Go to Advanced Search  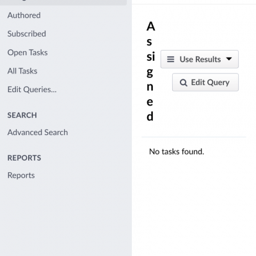point(38,132)
